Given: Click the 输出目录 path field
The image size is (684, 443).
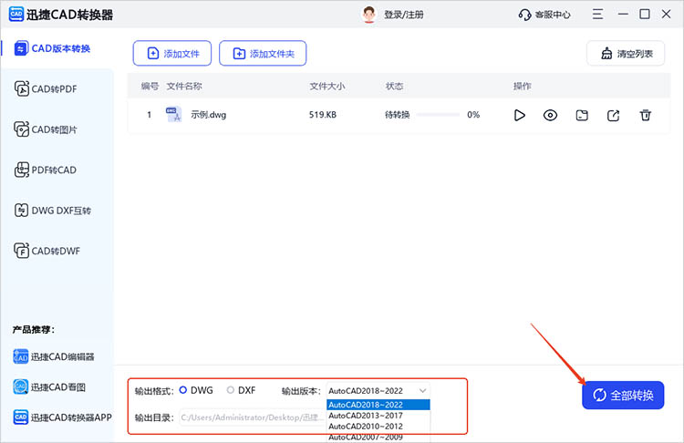Looking at the screenshot, I should tap(253, 417).
